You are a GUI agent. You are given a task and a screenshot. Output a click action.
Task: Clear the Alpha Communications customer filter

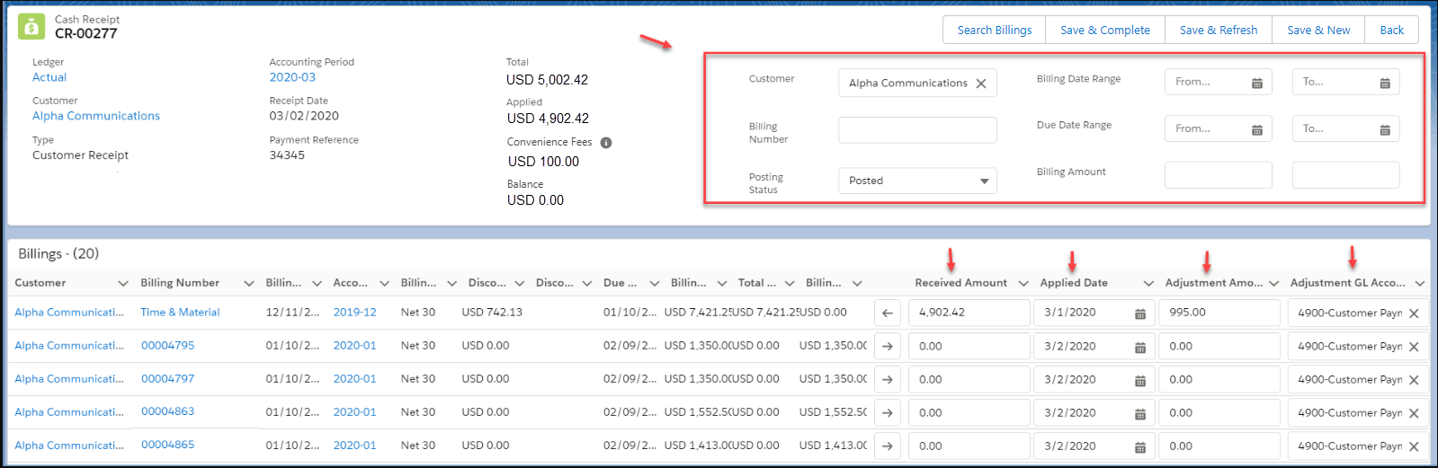pos(981,84)
